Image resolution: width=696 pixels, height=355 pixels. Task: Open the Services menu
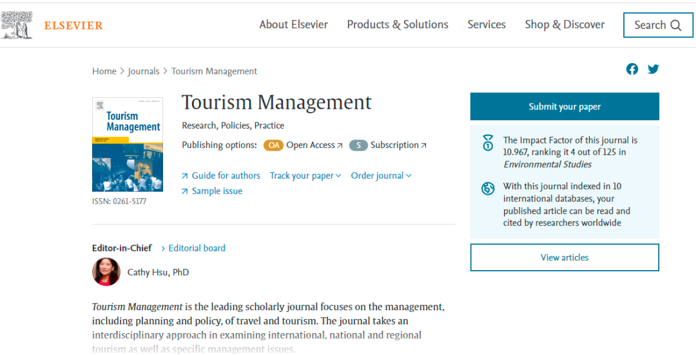tap(487, 24)
